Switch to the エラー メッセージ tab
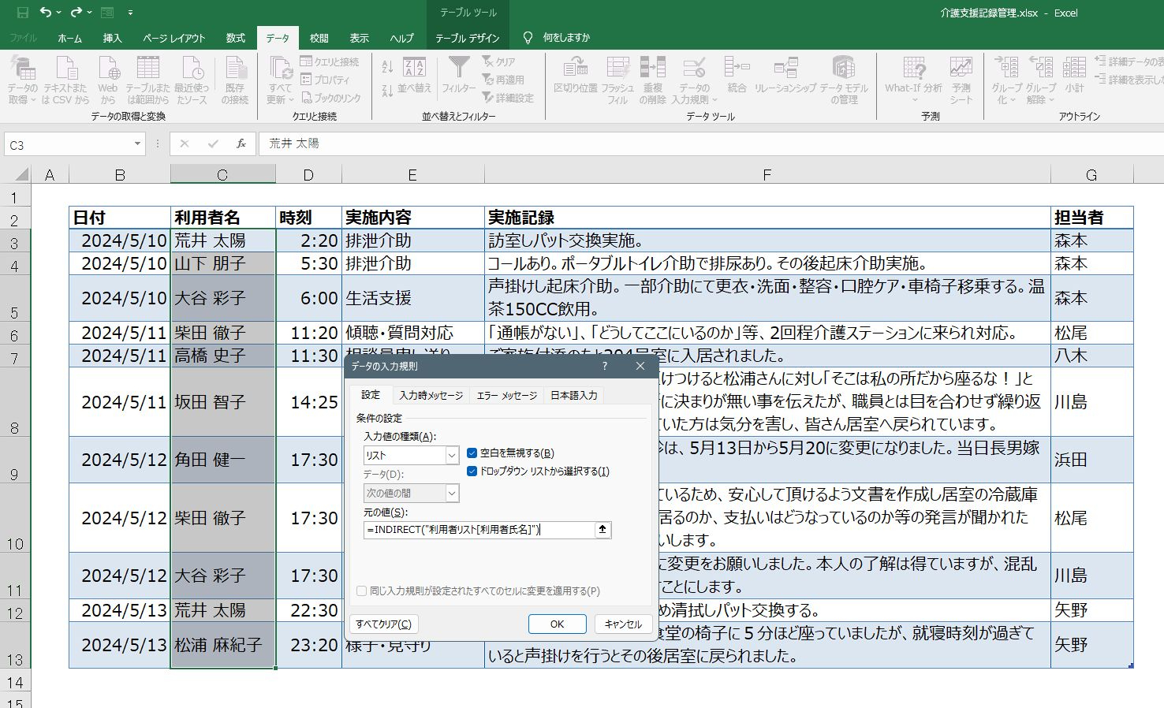This screenshot has height=708, width=1164. click(506, 395)
